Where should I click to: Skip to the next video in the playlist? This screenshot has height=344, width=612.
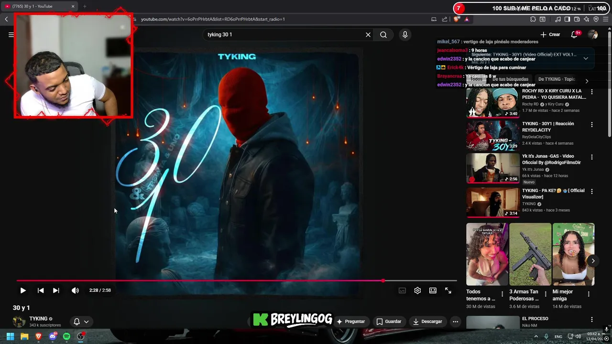click(56, 290)
